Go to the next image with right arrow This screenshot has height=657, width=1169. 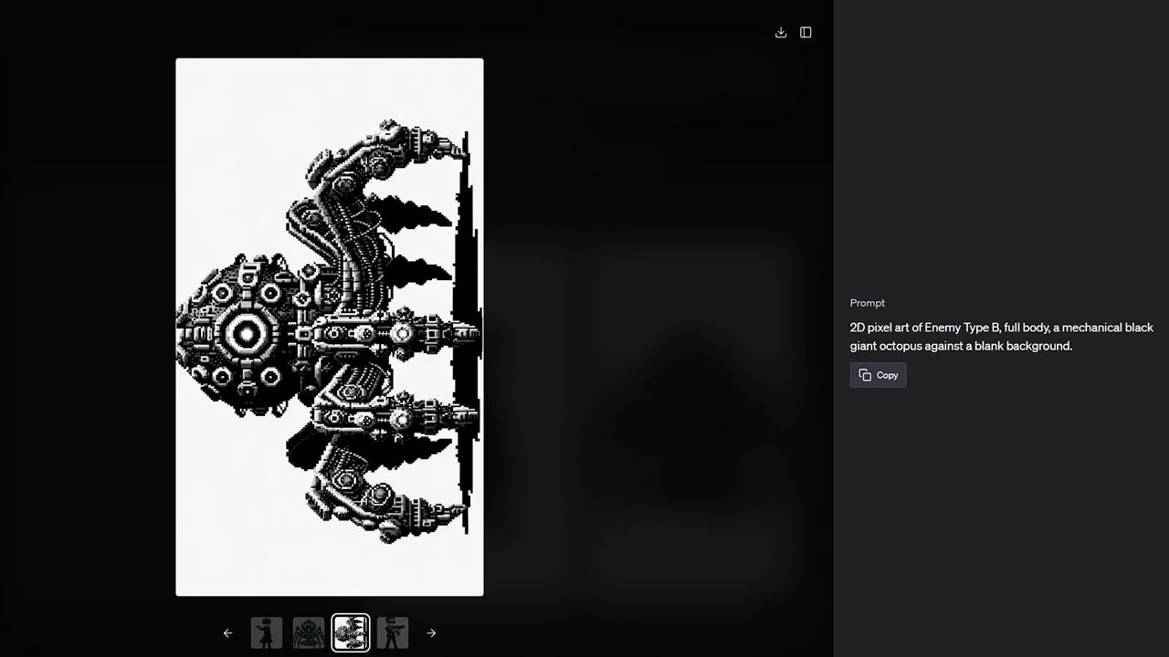[431, 633]
